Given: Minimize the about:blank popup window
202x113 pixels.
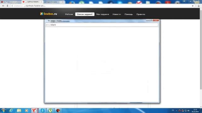Looking at the screenshot, I should click(x=148, y=20).
